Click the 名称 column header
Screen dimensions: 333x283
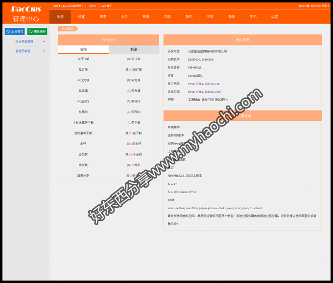coord(83,49)
